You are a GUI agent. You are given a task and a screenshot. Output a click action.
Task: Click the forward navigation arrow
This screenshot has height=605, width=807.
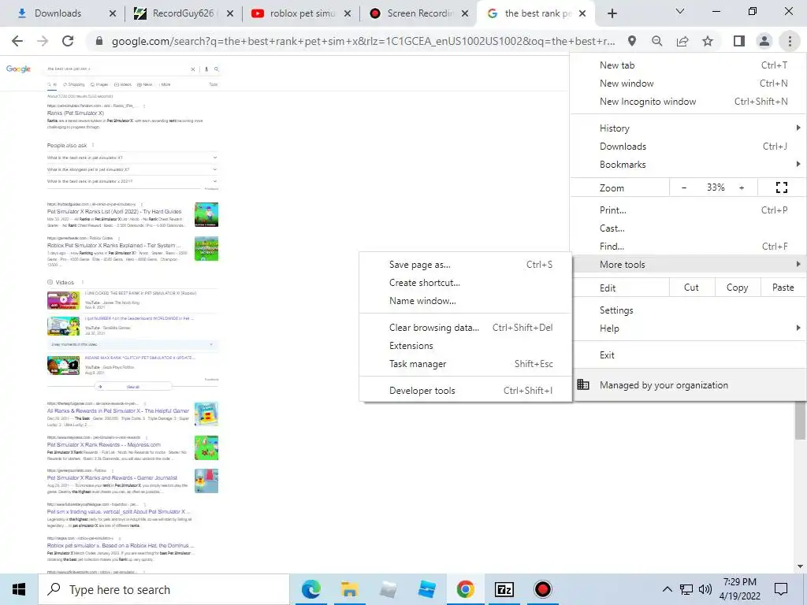coord(43,41)
